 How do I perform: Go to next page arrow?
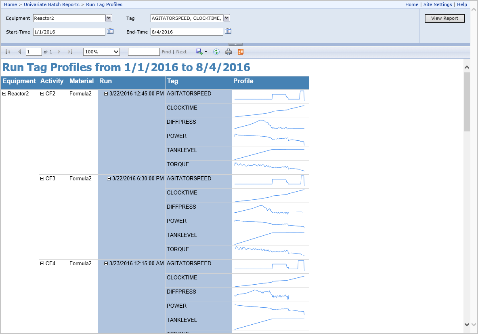[59, 52]
